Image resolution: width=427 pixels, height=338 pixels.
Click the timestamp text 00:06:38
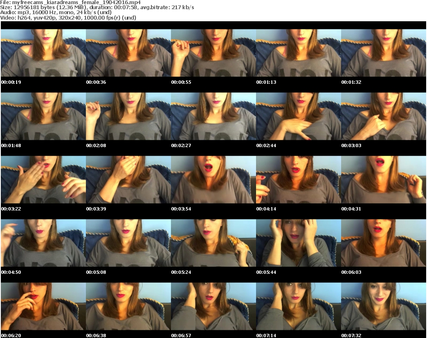click(96, 335)
